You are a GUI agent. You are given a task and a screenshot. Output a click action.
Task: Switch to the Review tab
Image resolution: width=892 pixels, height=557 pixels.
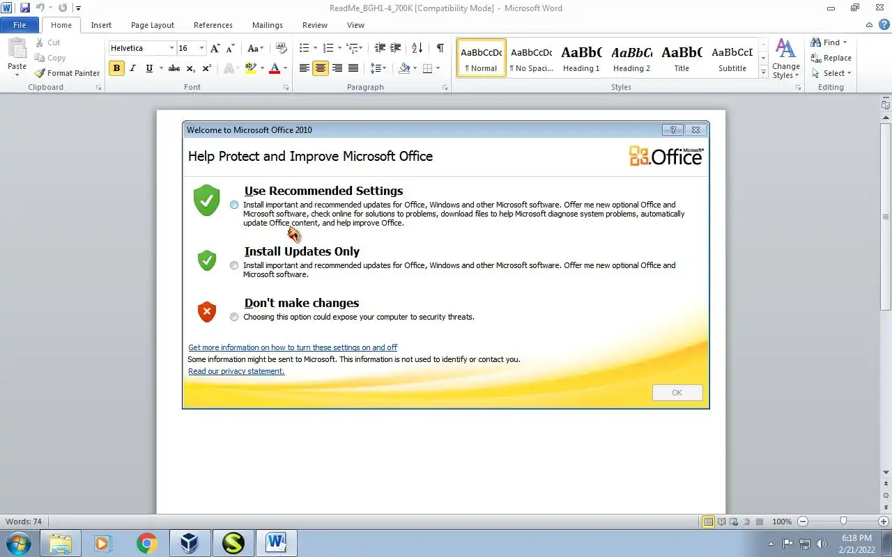click(x=315, y=25)
